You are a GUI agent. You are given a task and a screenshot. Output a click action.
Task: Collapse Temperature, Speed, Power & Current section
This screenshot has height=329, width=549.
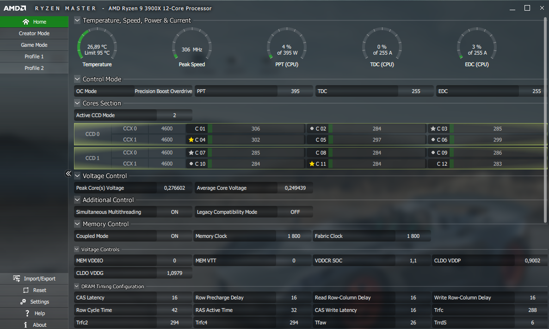tap(77, 20)
